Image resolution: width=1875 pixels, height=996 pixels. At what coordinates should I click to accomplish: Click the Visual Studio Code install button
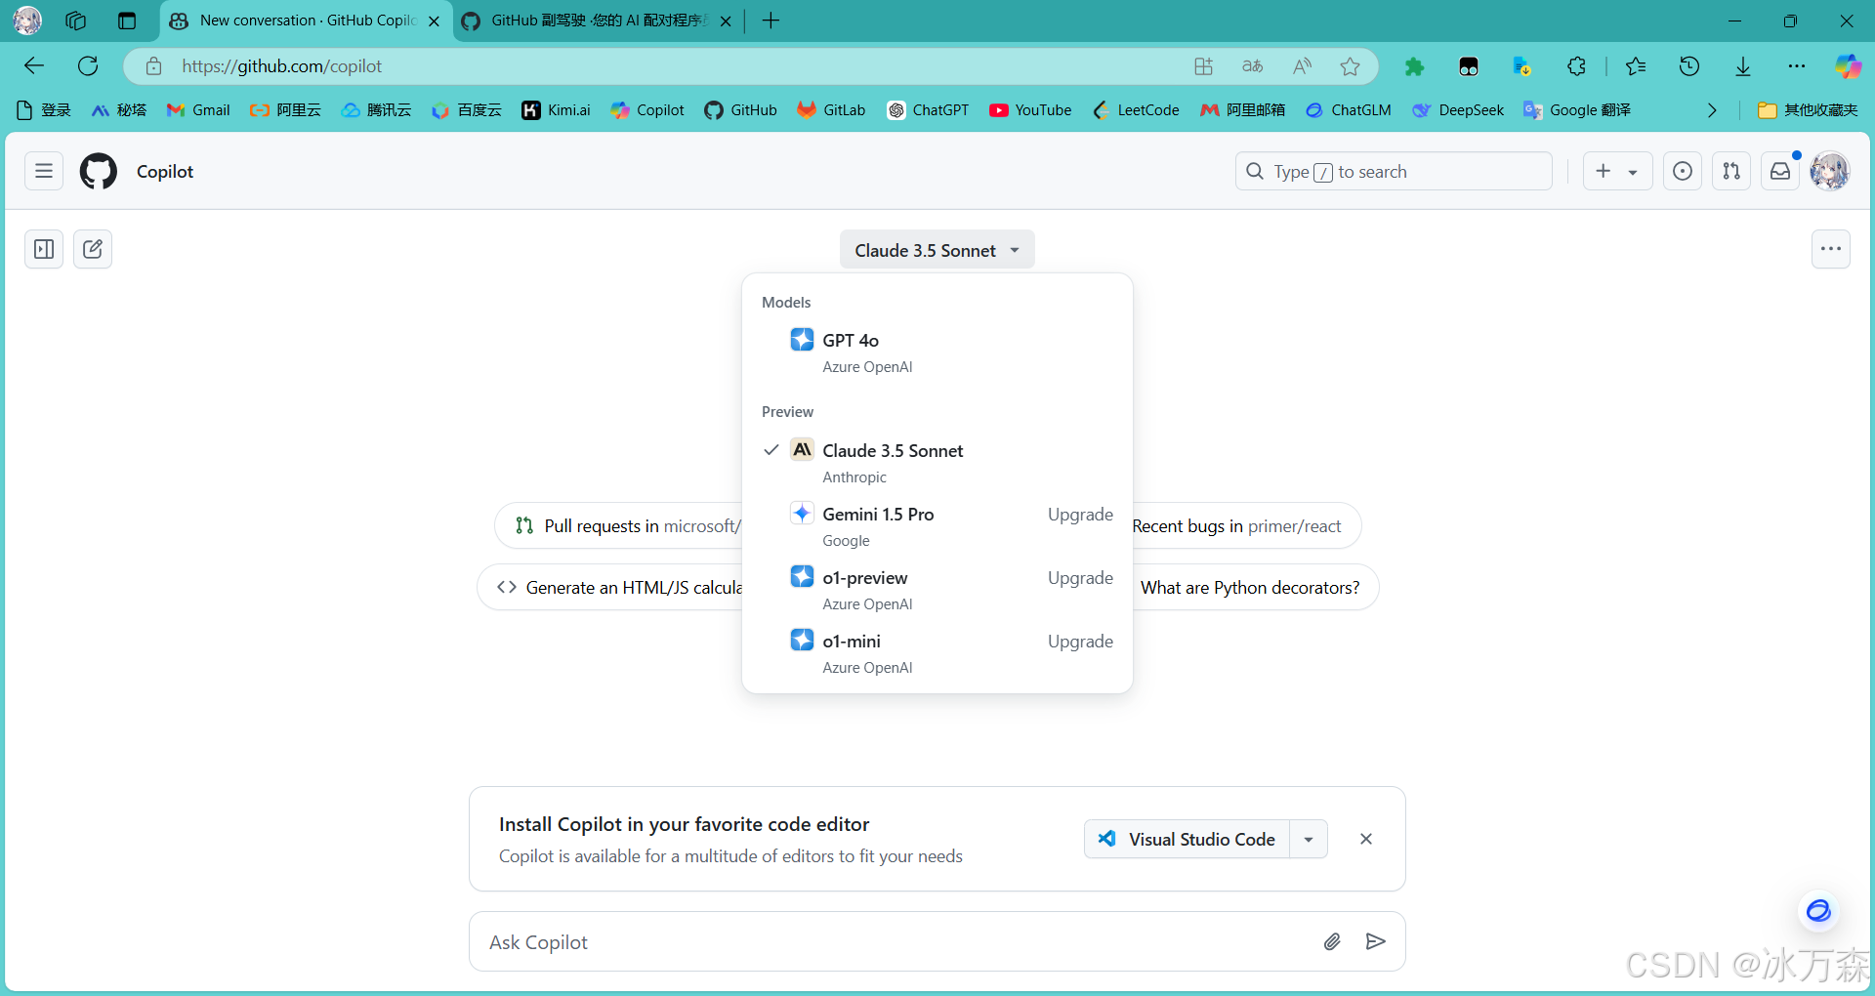1187,839
